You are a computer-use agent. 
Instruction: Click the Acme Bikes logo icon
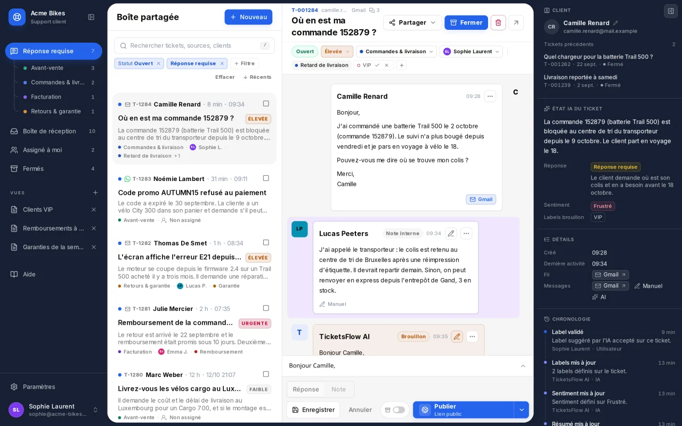17,17
